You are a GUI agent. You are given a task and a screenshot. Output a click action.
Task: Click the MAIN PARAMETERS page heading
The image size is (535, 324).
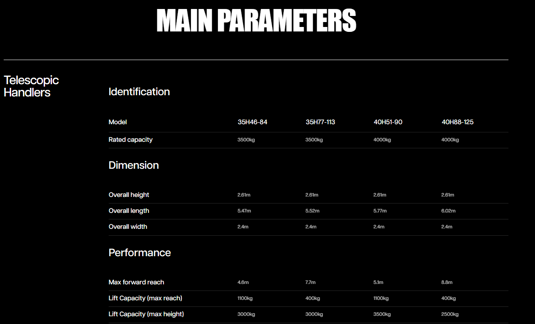[x=256, y=21]
